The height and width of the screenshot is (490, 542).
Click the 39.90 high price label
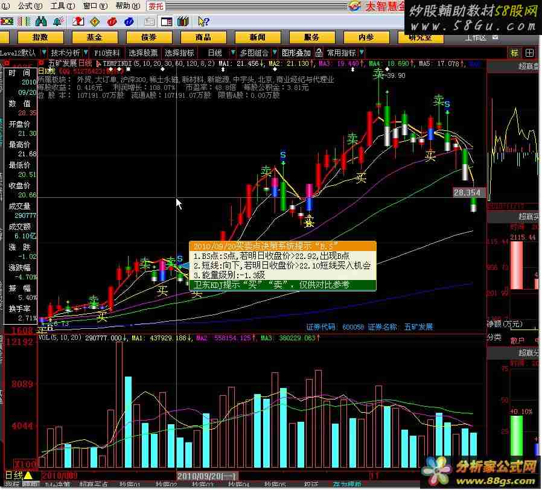[x=397, y=75]
